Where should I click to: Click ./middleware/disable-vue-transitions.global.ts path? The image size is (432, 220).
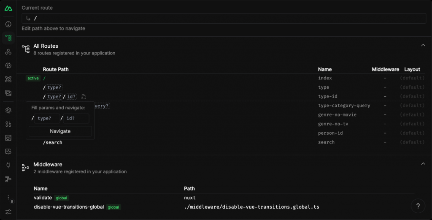[x=251, y=207]
